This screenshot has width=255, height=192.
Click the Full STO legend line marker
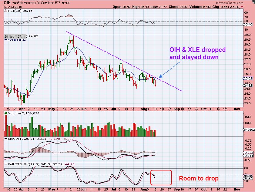(x=6, y=164)
